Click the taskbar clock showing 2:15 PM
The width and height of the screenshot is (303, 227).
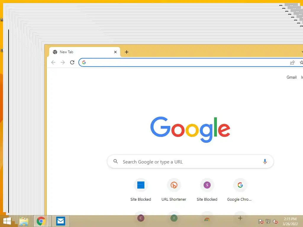tap(290, 221)
